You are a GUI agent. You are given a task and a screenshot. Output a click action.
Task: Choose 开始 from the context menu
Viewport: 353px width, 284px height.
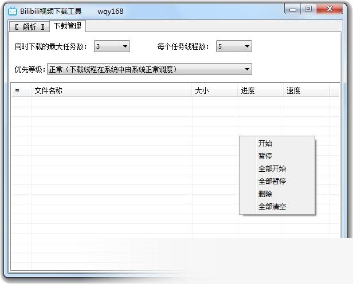(277, 143)
